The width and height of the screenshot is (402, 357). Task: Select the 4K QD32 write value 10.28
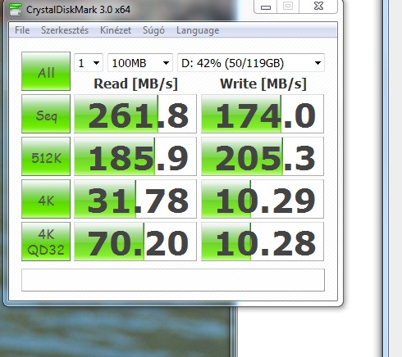[263, 242]
